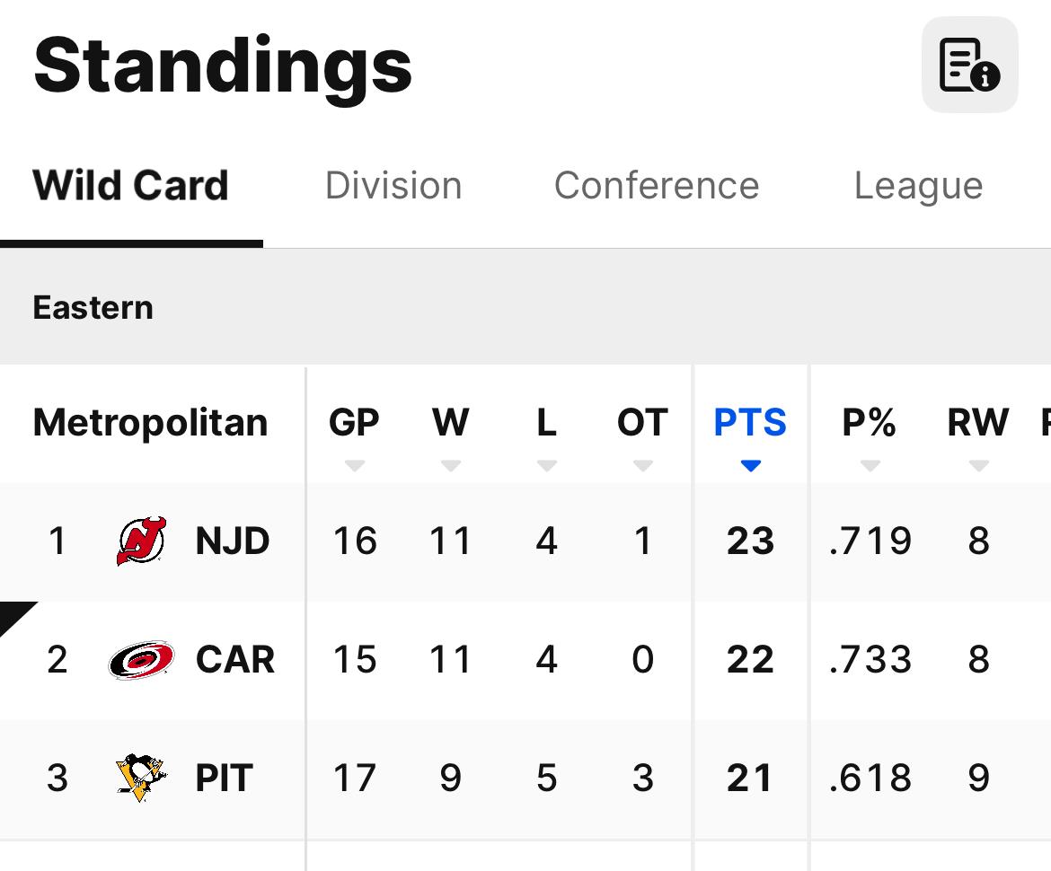Open the NJD team link

[233, 541]
